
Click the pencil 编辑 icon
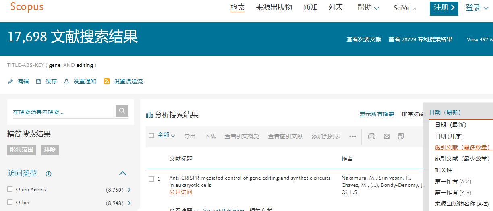(10, 81)
